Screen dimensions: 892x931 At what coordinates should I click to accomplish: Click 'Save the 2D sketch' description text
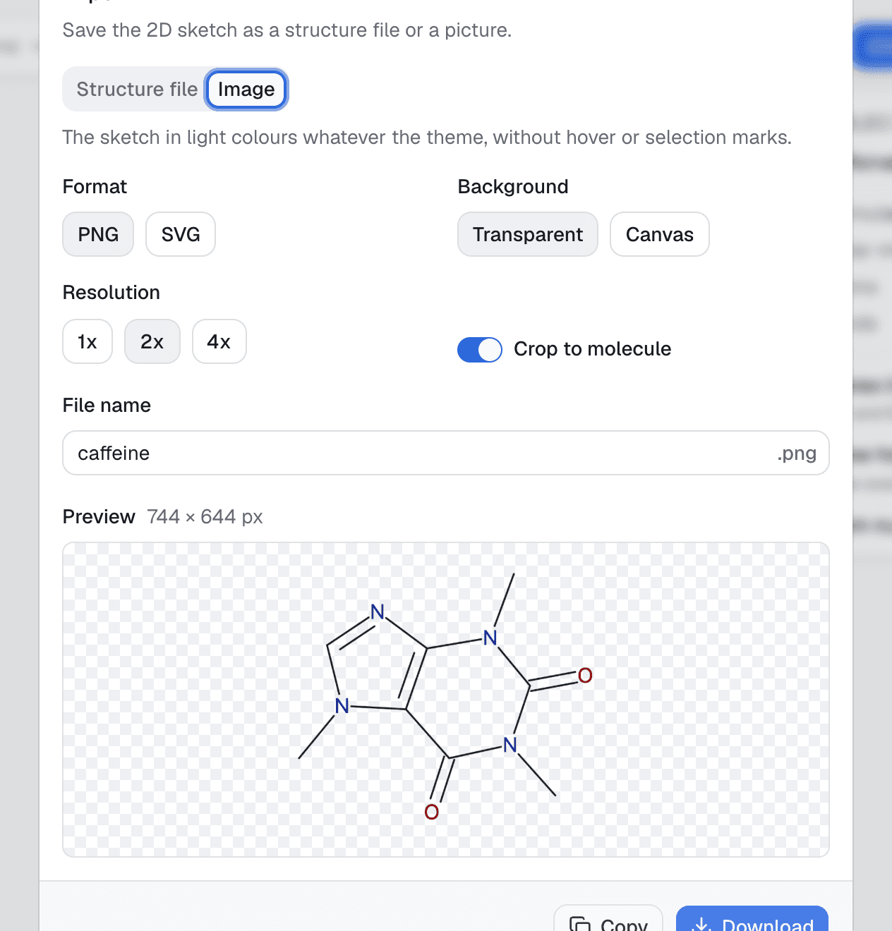287,30
